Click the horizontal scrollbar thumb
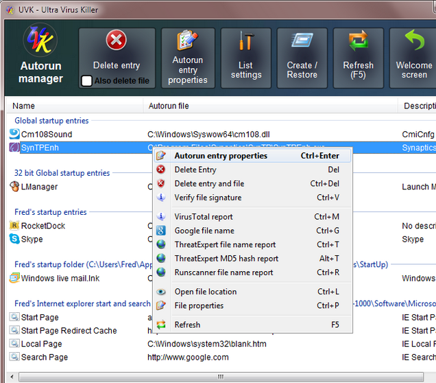The height and width of the screenshot is (383, 436). (221, 377)
